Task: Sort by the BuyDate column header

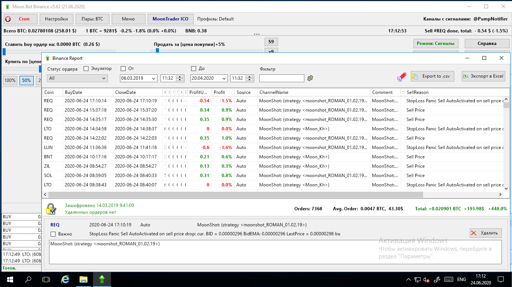Action: 88,92
